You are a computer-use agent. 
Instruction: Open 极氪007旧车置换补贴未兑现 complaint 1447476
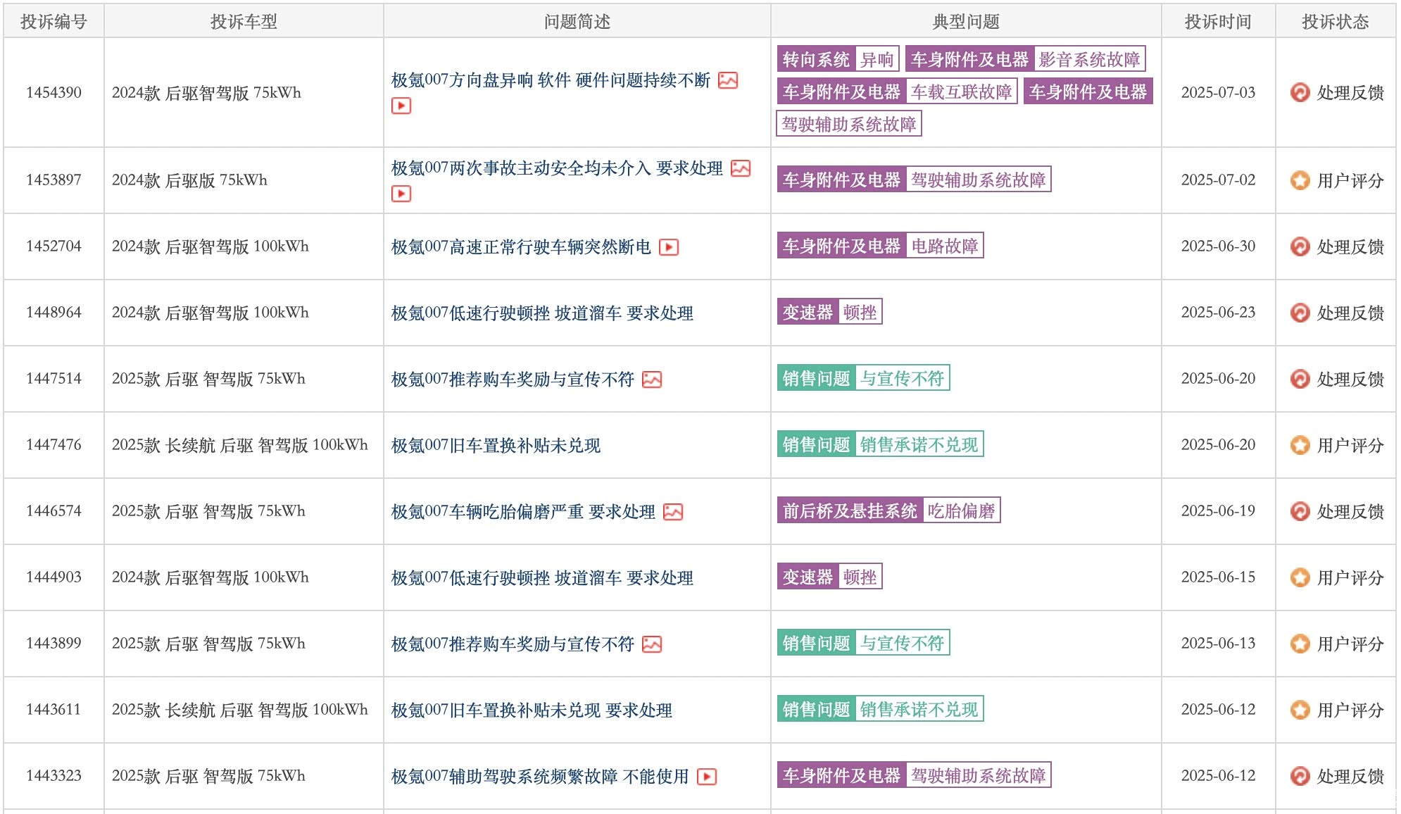tap(496, 446)
